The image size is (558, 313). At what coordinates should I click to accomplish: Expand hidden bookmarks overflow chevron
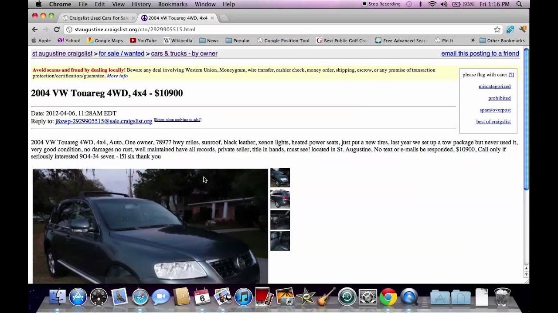tap(473, 40)
